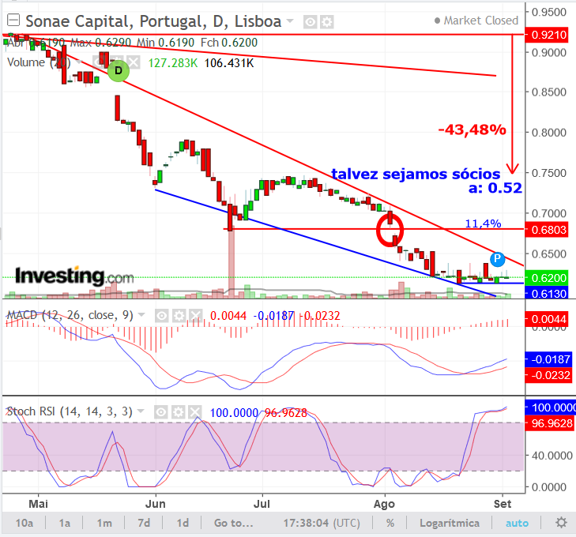The width and height of the screenshot is (576, 537).
Task: Click the Stoch RSI (14, 14, 3, 3) label
Action: 70,411
